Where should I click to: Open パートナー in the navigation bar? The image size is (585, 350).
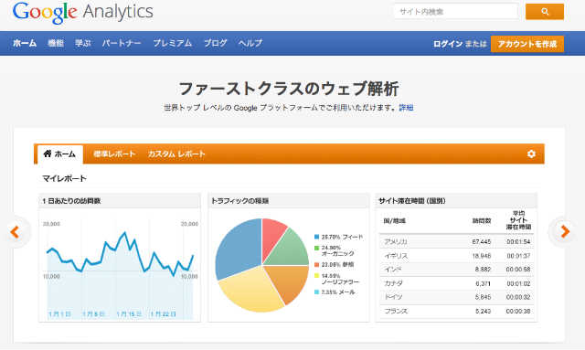click(x=122, y=43)
